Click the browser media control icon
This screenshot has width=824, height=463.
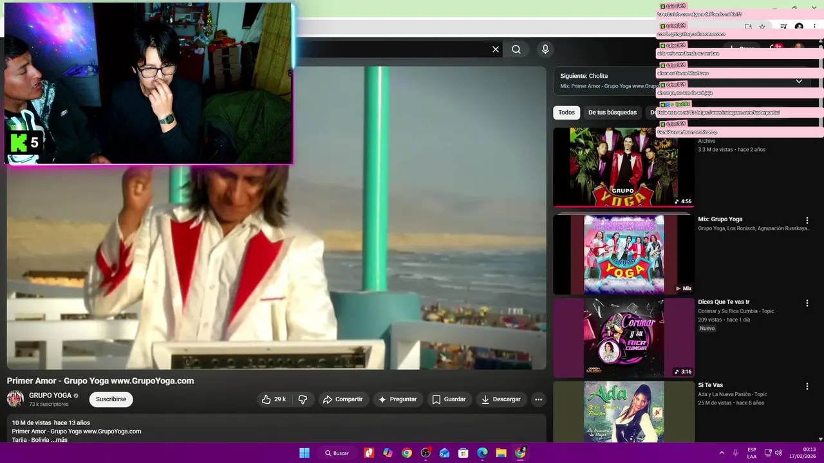click(783, 27)
